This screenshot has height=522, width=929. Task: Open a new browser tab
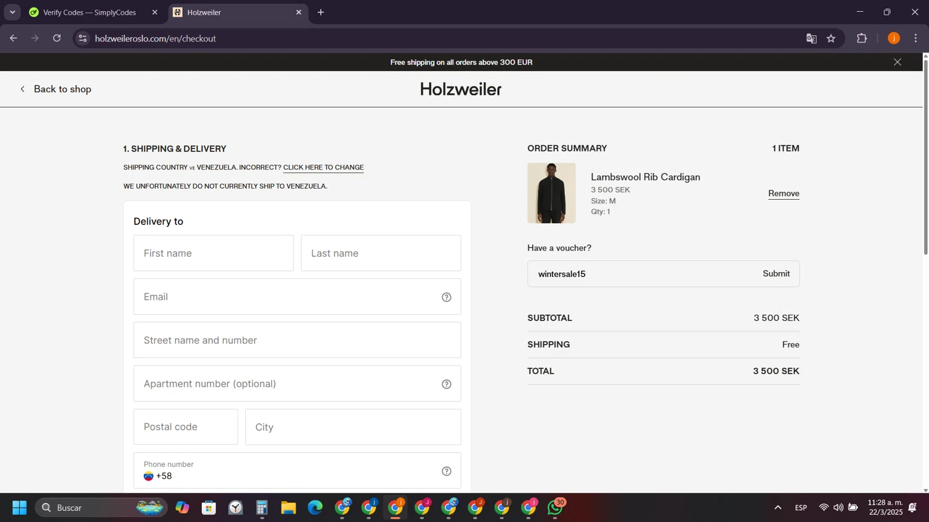click(x=321, y=12)
